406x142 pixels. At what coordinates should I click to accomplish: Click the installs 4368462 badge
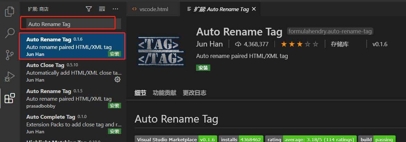point(241,140)
